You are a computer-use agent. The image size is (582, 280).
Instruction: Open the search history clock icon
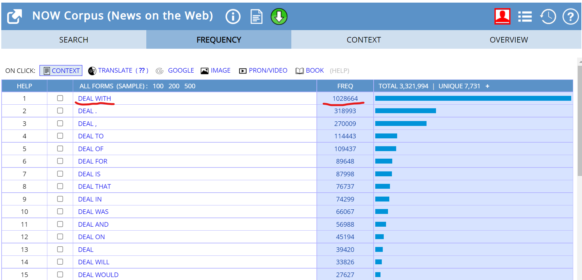pos(548,16)
